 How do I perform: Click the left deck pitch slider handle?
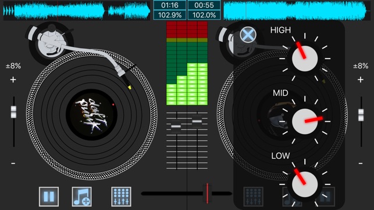pyautogui.click(x=13, y=112)
